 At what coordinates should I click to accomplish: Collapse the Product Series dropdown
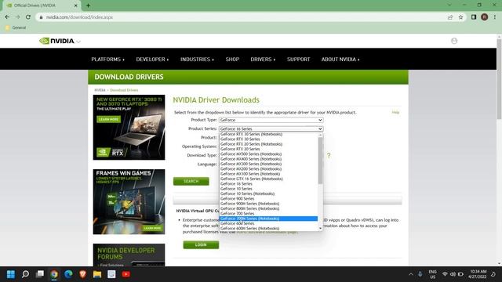pyautogui.click(x=271, y=128)
